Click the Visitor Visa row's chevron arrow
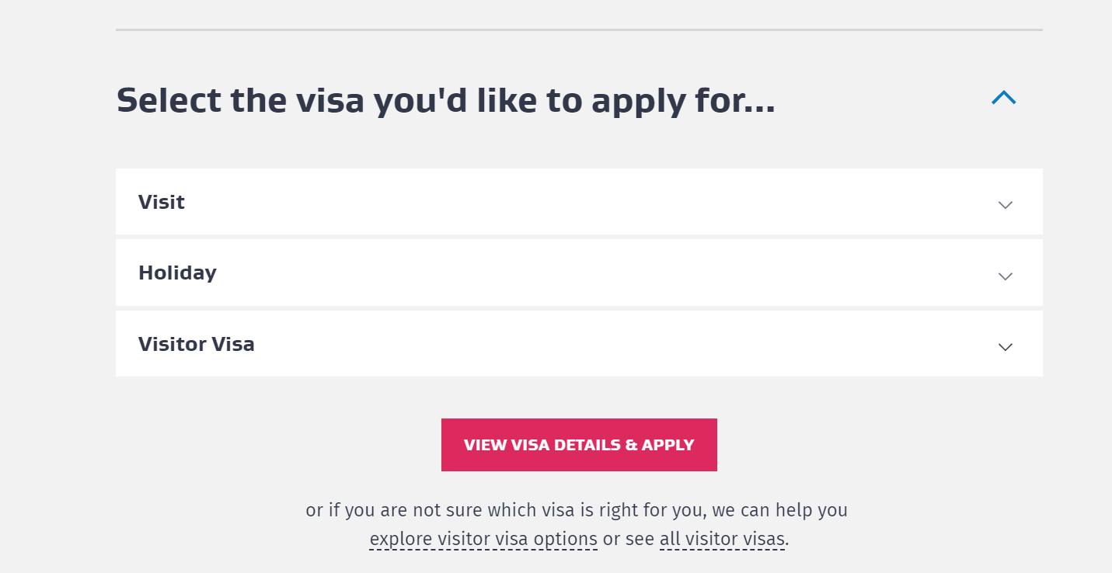 [x=1005, y=347]
